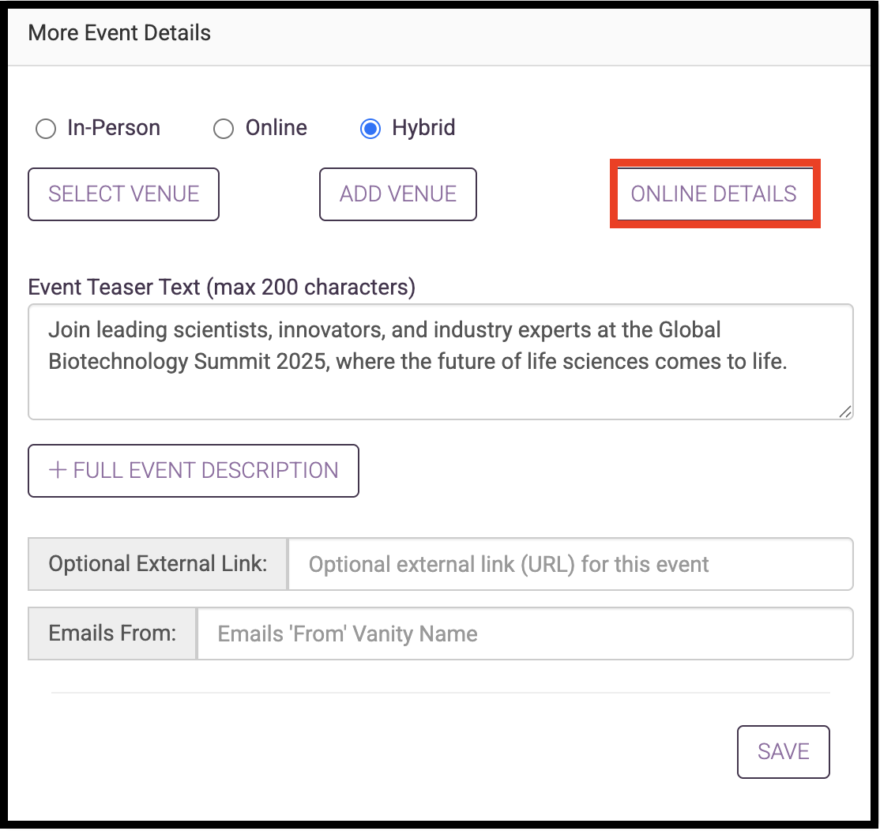Focus the Optional External Link URL field
This screenshot has height=831, width=880.
tap(571, 564)
